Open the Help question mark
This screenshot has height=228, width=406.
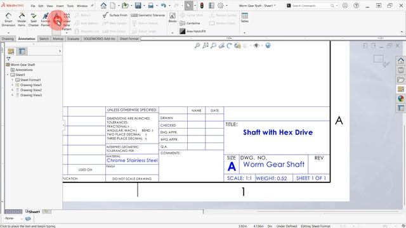point(357,6)
